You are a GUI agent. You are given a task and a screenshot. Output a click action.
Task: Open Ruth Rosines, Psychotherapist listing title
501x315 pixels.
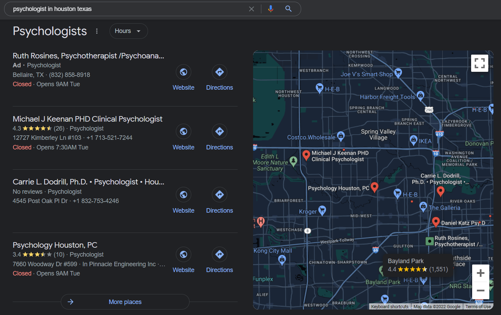[88, 56]
